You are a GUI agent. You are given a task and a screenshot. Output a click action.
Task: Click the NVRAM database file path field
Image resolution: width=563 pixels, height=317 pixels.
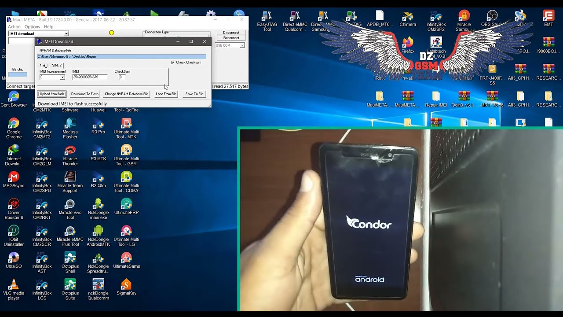pos(121,56)
